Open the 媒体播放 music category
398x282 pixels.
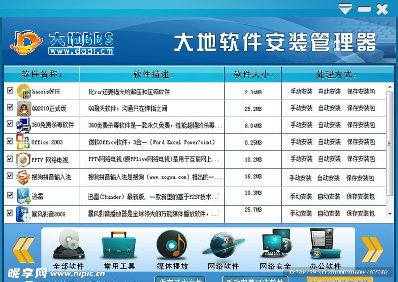coord(172,249)
